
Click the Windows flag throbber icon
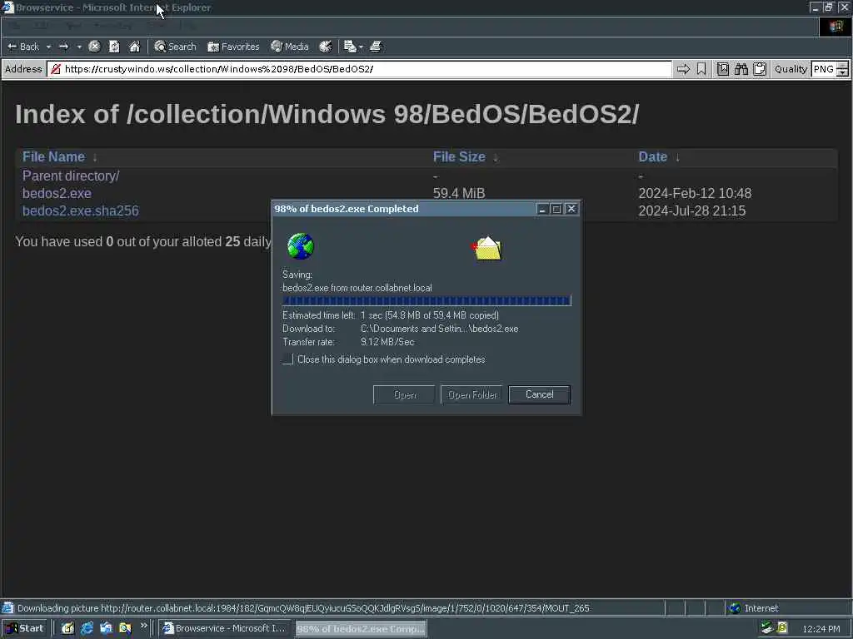click(836, 27)
